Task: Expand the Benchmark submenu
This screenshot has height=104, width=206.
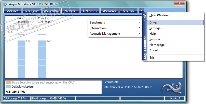Action: pyautogui.click(x=115, y=23)
